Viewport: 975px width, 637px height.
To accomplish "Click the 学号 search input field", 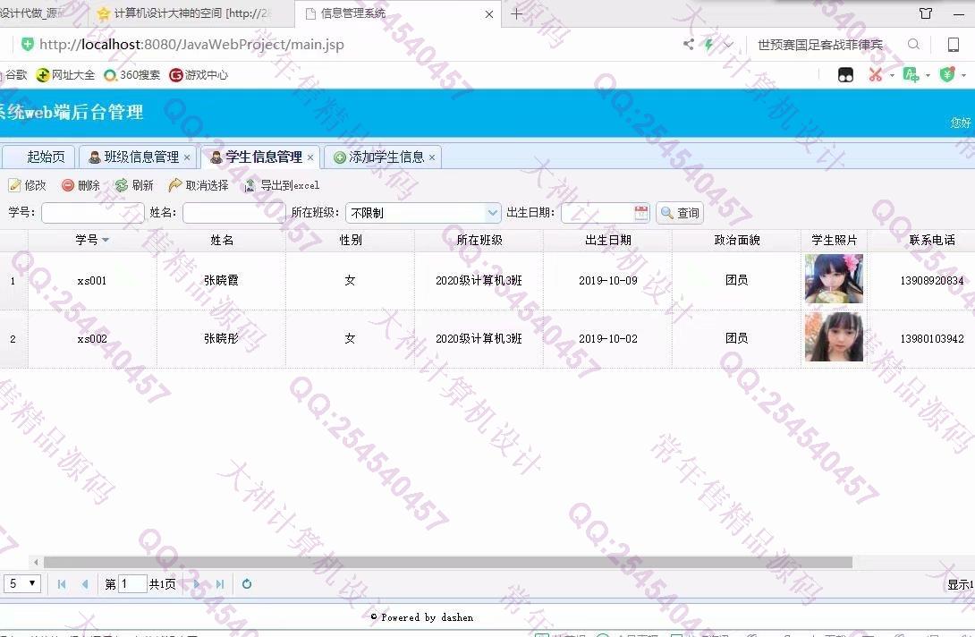I will click(92, 213).
